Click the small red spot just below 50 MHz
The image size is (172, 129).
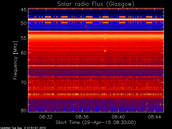tap(86, 27)
